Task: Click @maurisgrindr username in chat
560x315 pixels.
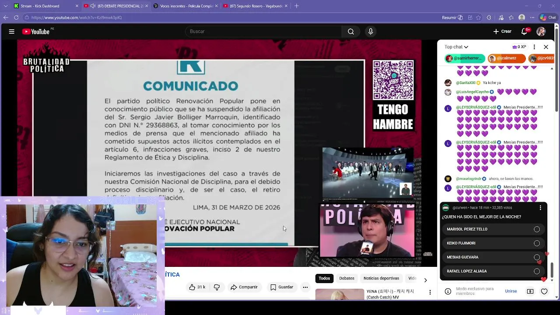Action: click(x=469, y=179)
